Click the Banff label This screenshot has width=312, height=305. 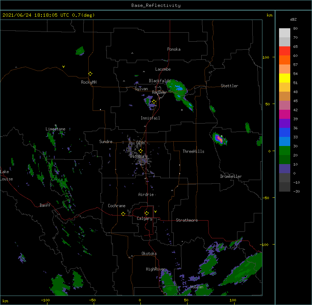[45, 205]
